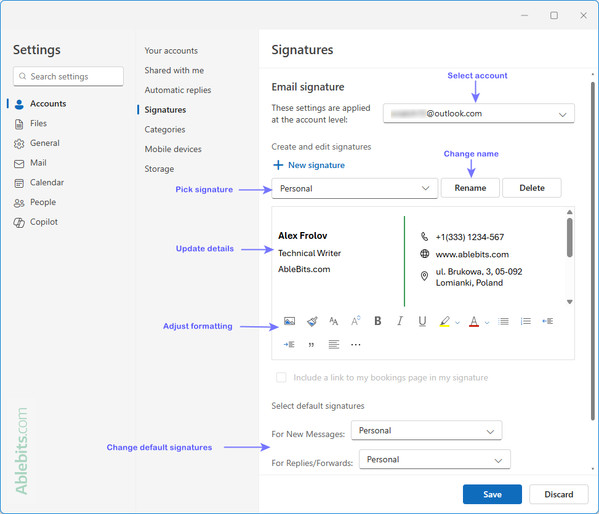The width and height of the screenshot is (599, 514).
Task: Open the For New Messages dropdown
Action: click(426, 430)
